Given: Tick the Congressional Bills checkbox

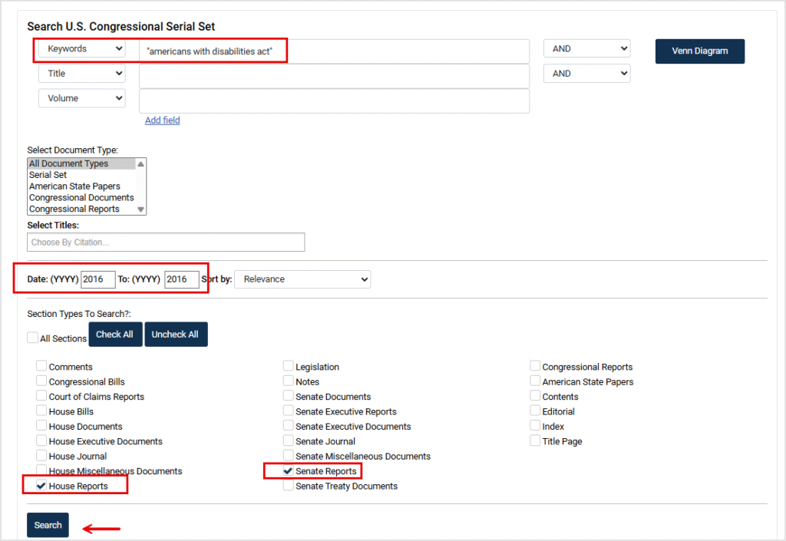Looking at the screenshot, I should [x=41, y=381].
